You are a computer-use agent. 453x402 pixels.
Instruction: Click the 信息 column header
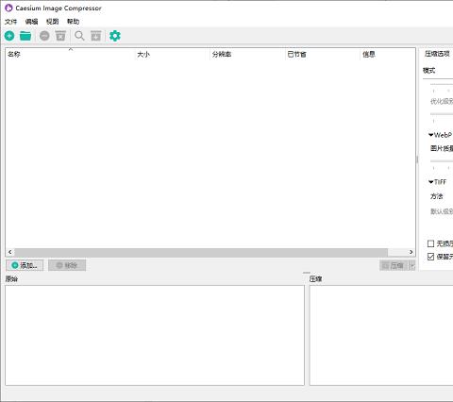tap(388, 54)
